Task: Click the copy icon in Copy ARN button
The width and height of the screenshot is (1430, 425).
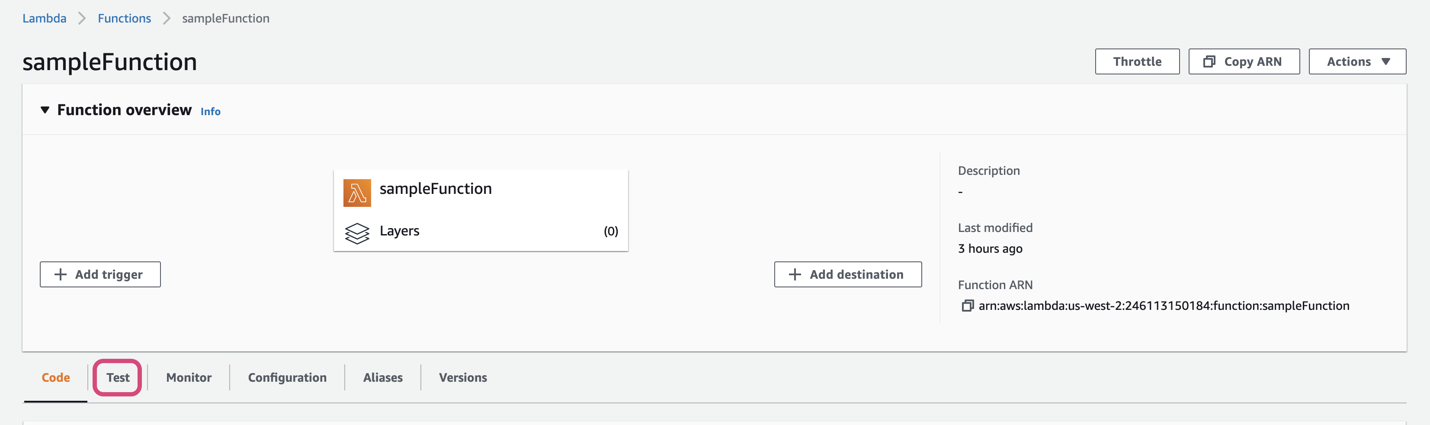Action: [1209, 61]
